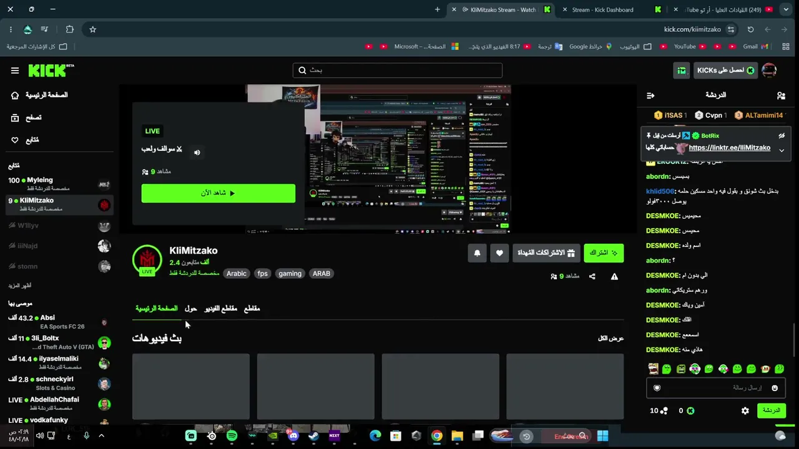Click the green Subscribe button
799x449 pixels.
[x=604, y=253]
